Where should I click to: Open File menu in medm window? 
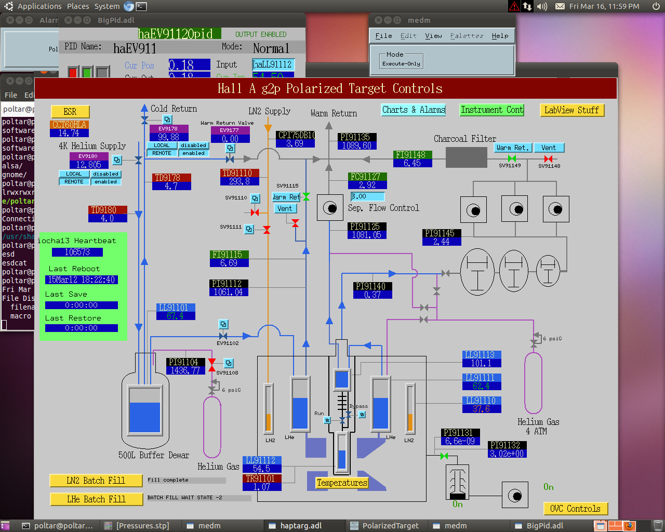384,36
